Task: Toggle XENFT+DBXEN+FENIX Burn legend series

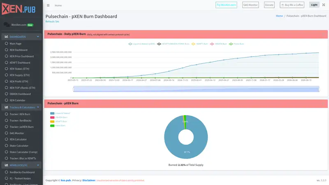Action: pos(173,44)
